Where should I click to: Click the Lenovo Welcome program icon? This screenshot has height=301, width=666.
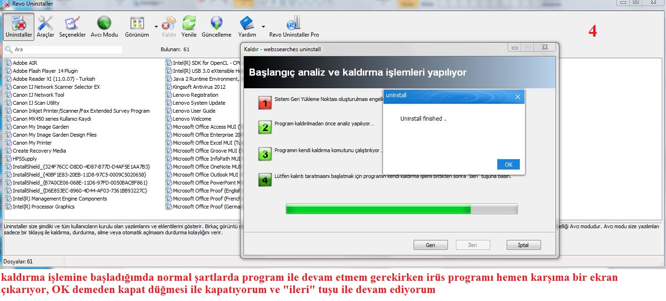(x=169, y=119)
